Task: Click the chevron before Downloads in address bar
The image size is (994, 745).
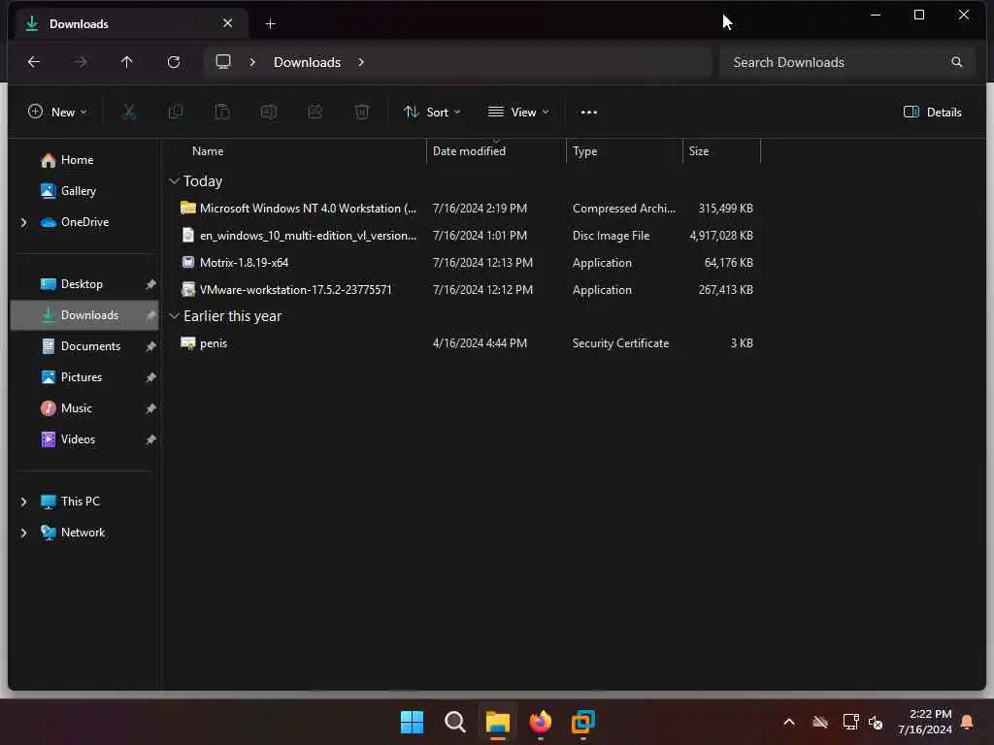Action: click(252, 62)
